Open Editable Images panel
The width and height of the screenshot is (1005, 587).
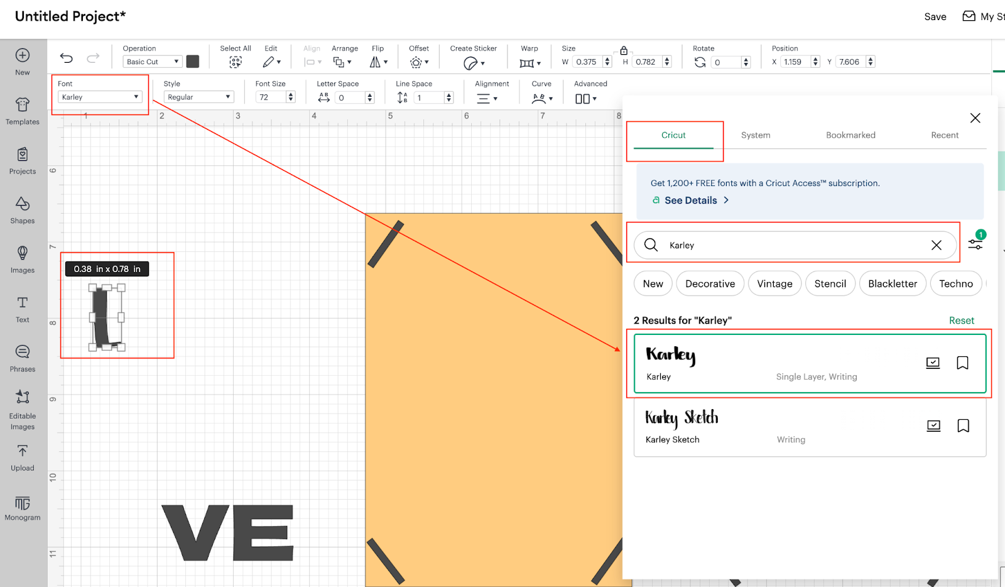(x=23, y=410)
